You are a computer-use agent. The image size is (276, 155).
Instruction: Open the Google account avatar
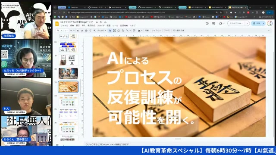coord(270,23)
